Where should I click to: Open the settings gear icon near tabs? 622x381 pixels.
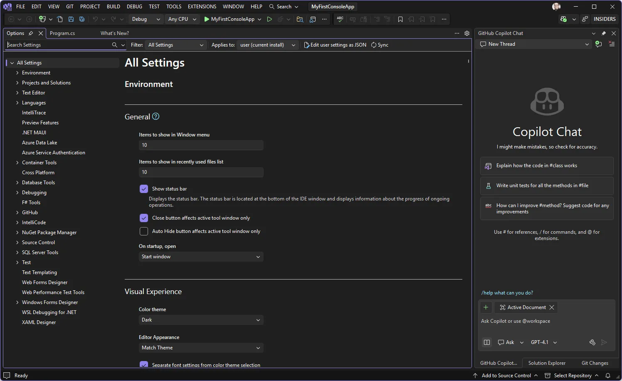467,33
